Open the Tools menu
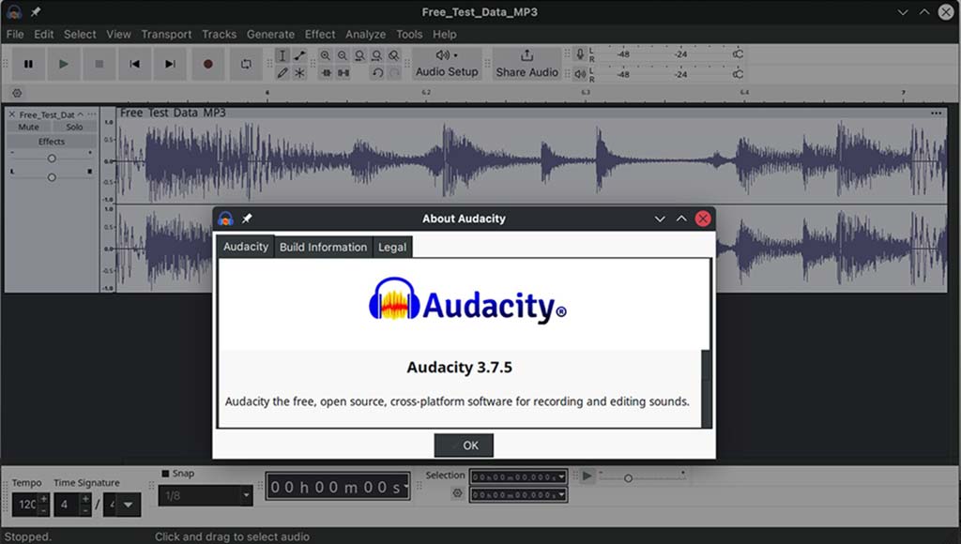Screen dimensions: 961x544 pos(409,35)
